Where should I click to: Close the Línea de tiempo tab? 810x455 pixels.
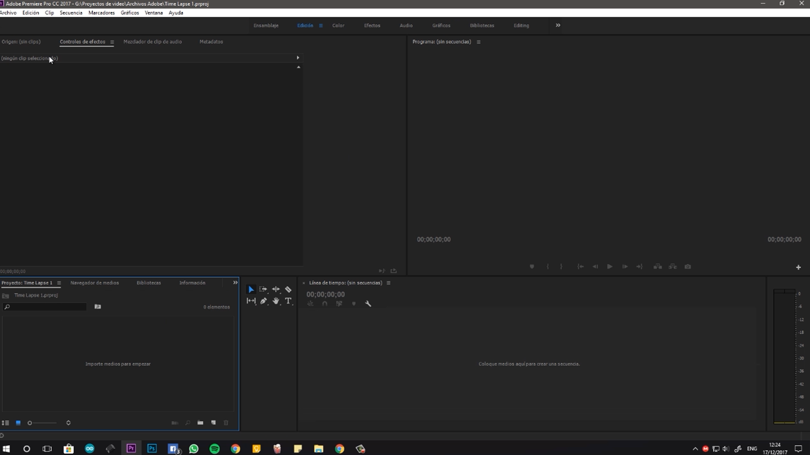pos(304,283)
